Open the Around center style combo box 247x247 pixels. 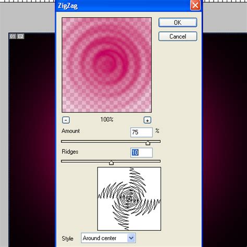point(108,238)
